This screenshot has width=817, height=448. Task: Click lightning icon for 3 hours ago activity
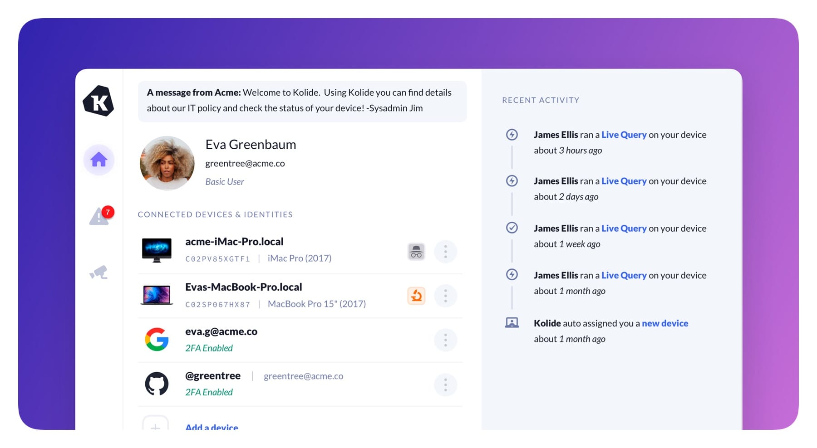click(x=512, y=135)
